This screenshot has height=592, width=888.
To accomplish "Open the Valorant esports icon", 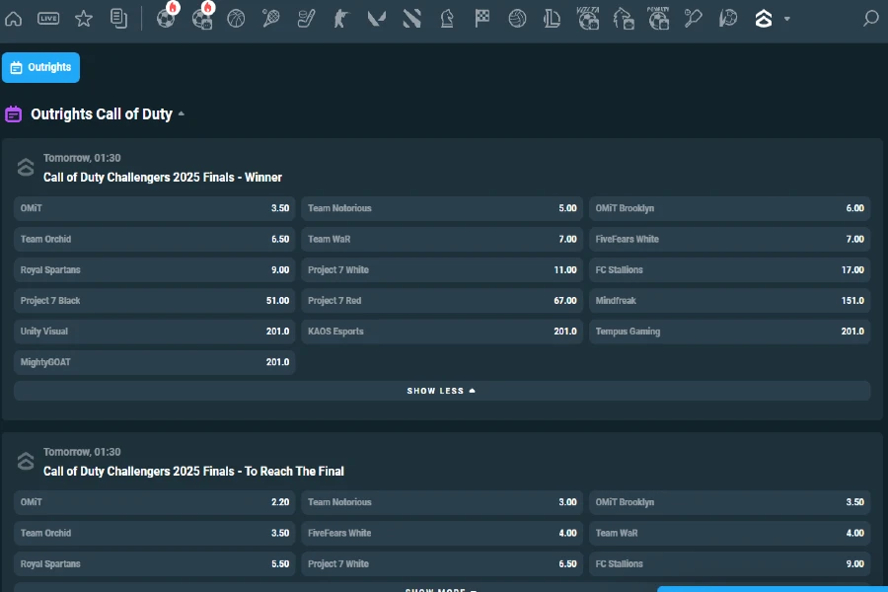I will pyautogui.click(x=376, y=18).
